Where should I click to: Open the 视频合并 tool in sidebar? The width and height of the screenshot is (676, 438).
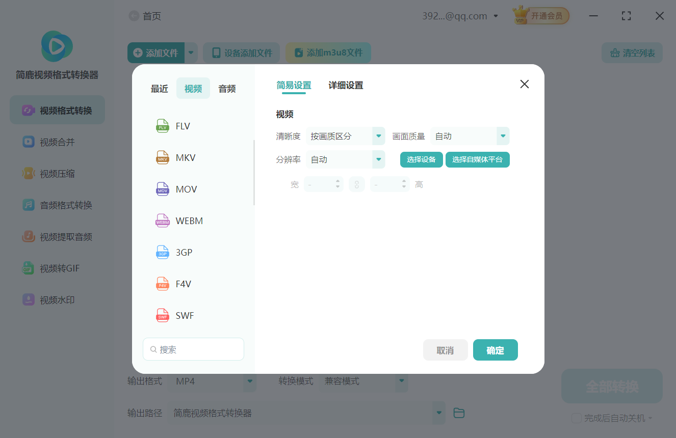pyautogui.click(x=57, y=142)
